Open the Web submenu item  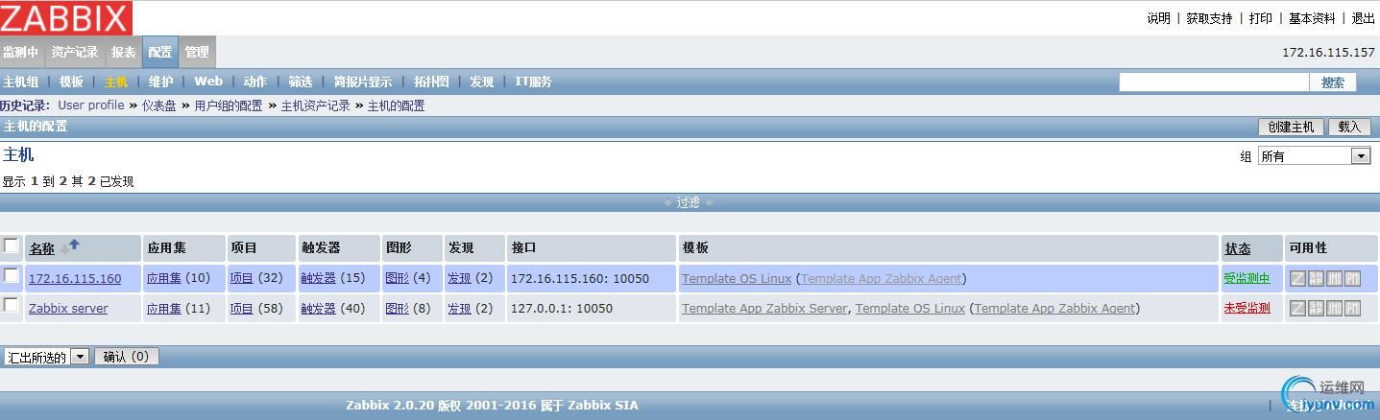[x=208, y=82]
